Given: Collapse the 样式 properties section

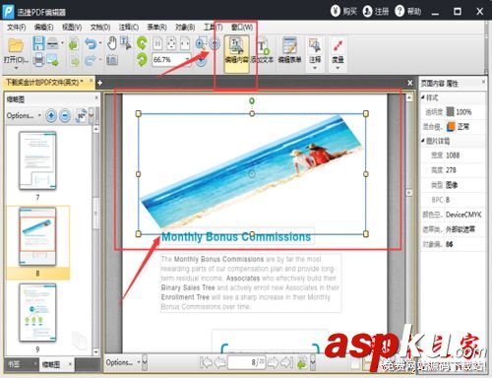Looking at the screenshot, I should pos(423,97).
